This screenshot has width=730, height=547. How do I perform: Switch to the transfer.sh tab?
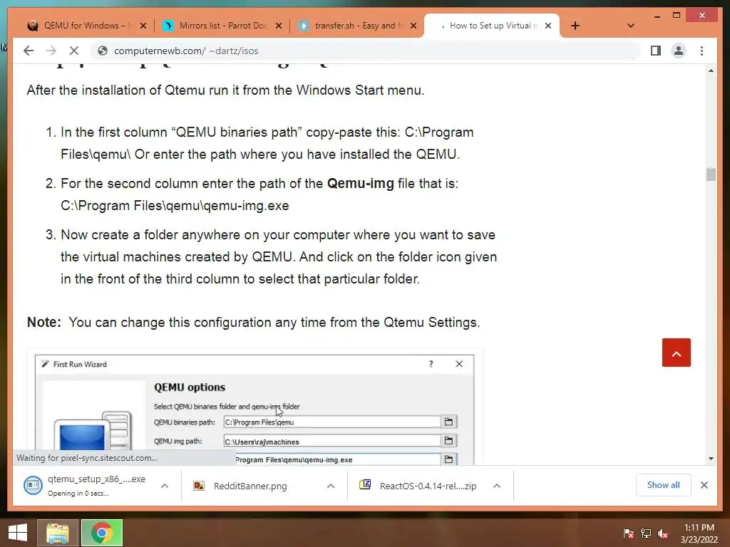pos(358,26)
